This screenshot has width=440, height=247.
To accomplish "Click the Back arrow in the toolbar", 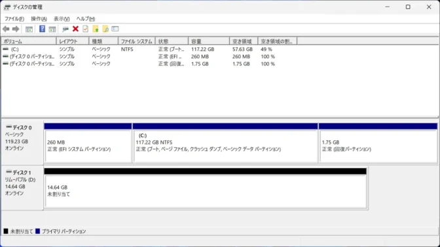I will click(x=6, y=29).
